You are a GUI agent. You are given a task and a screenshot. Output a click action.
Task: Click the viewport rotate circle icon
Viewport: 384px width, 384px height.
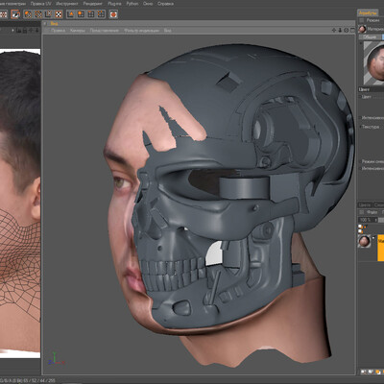click(x=346, y=31)
